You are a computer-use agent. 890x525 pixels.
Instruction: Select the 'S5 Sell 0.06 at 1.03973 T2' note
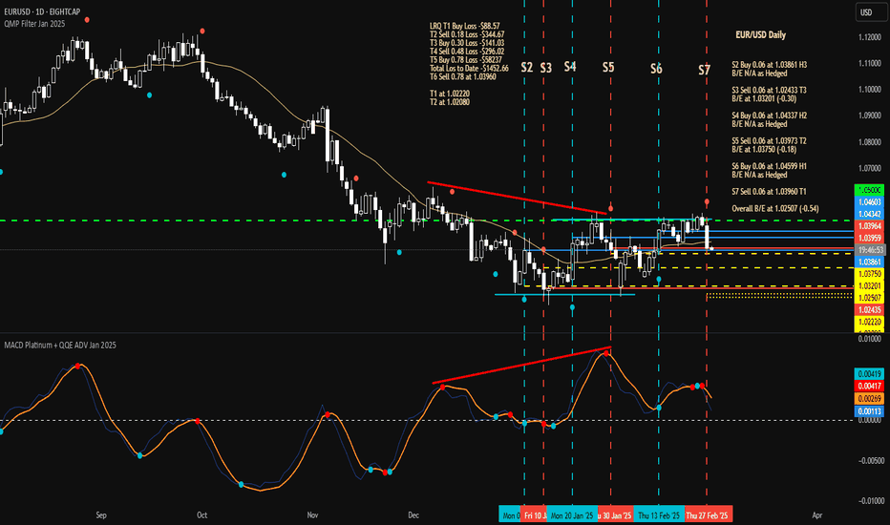coord(769,140)
